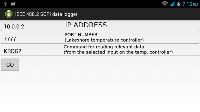
Task: Tap the cellular signal strength icon
Action: (x=172, y=4)
